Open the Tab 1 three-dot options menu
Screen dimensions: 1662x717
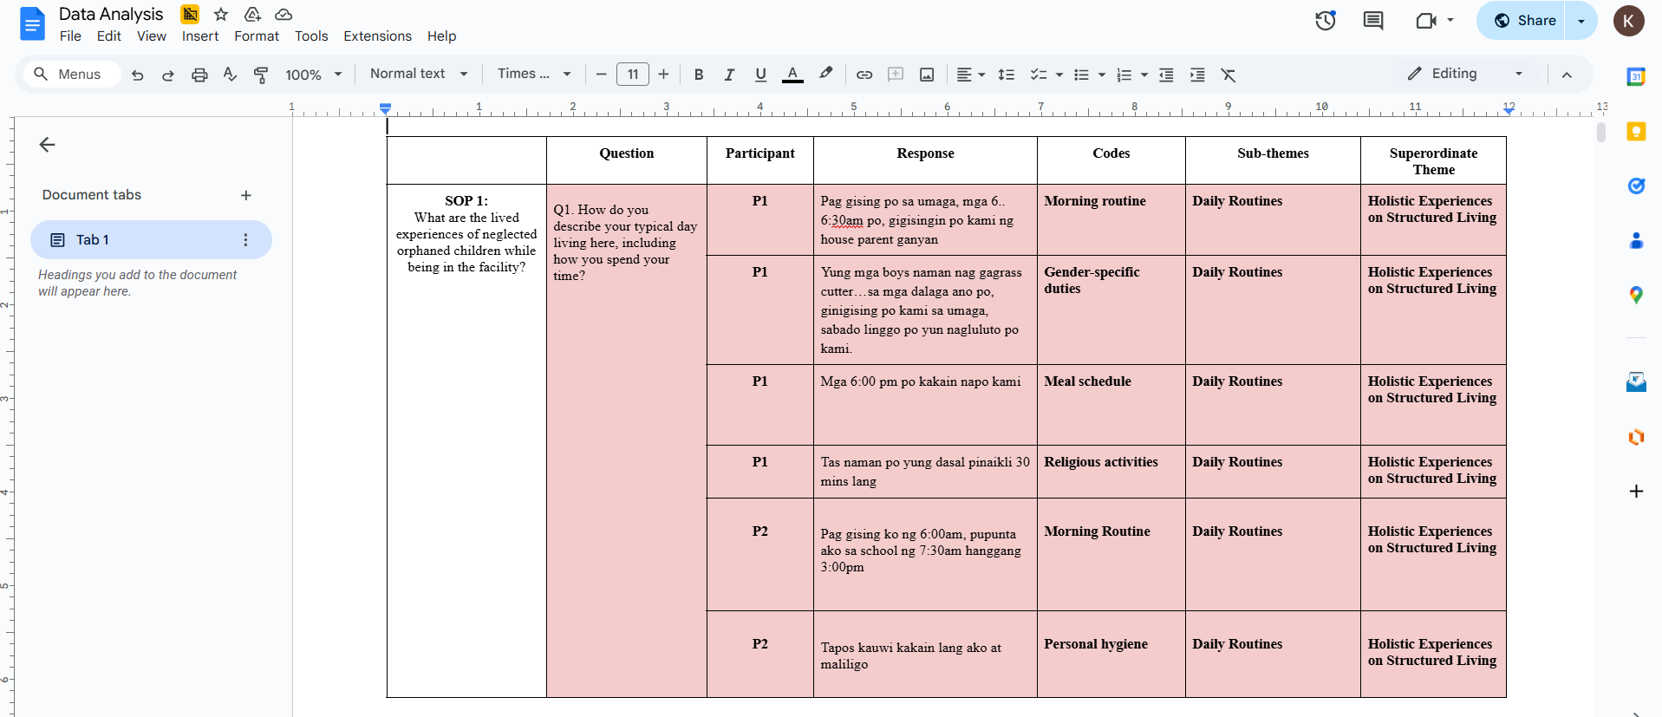coord(245,240)
